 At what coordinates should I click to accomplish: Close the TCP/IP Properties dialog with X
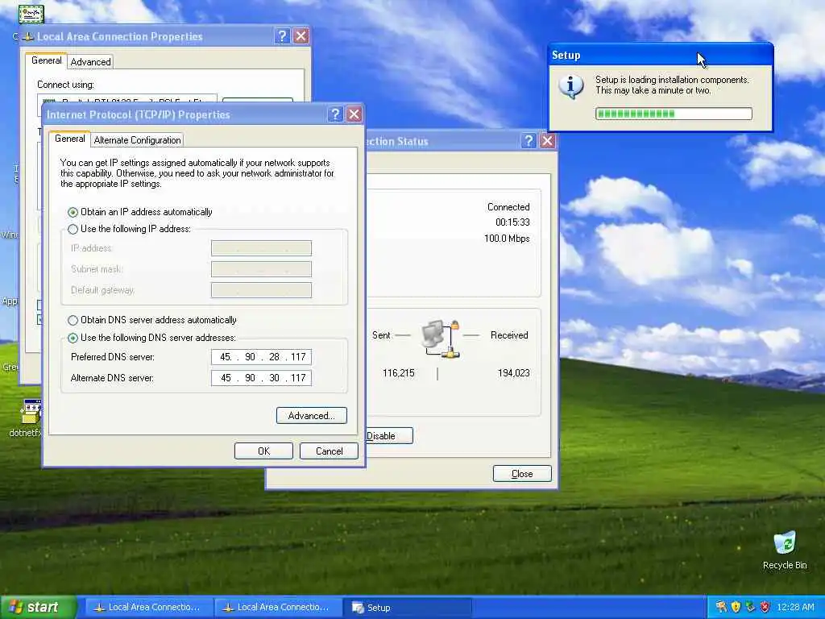(x=354, y=114)
